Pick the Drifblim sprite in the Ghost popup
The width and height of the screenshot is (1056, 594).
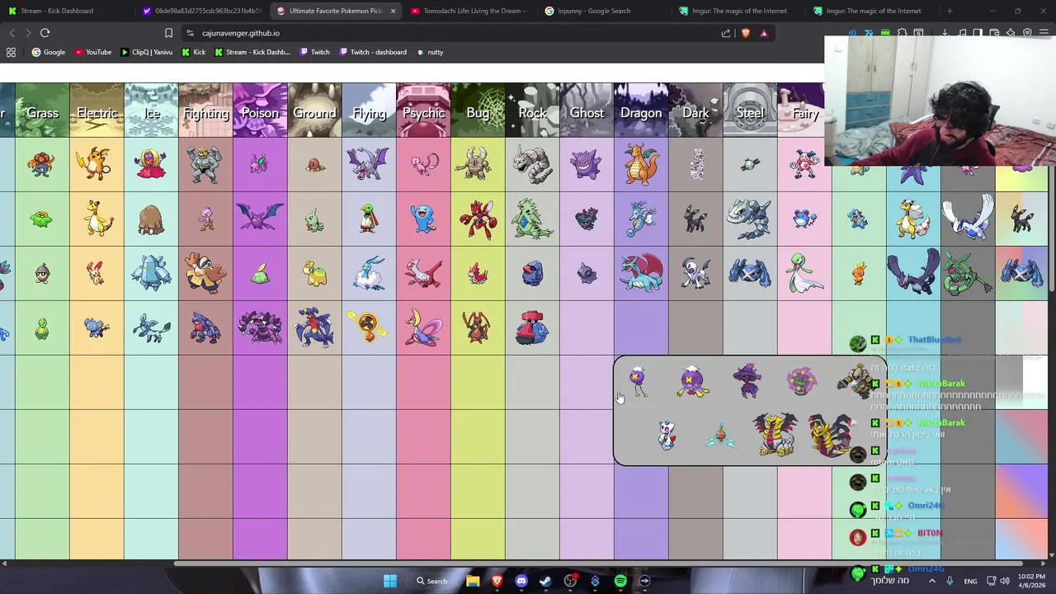click(692, 382)
